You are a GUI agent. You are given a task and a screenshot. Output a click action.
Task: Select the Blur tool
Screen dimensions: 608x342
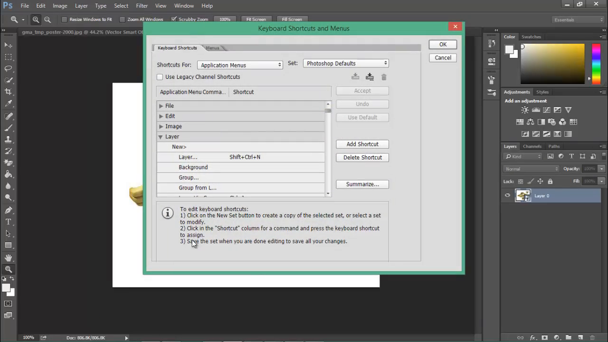[8, 186]
